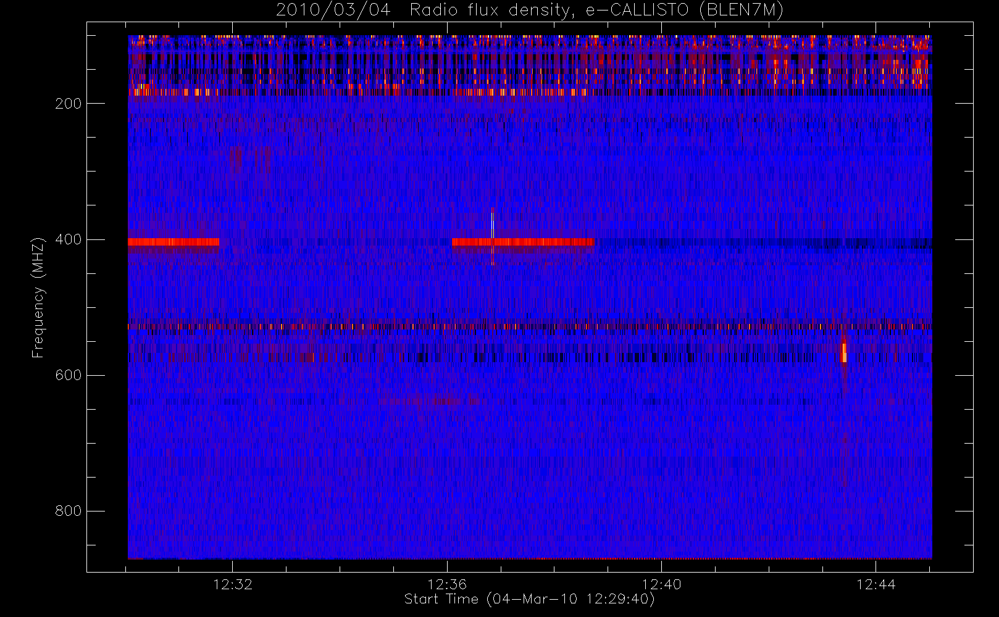999x617 pixels.
Task: Click the 12:36 time tick label
Action: click(x=447, y=584)
